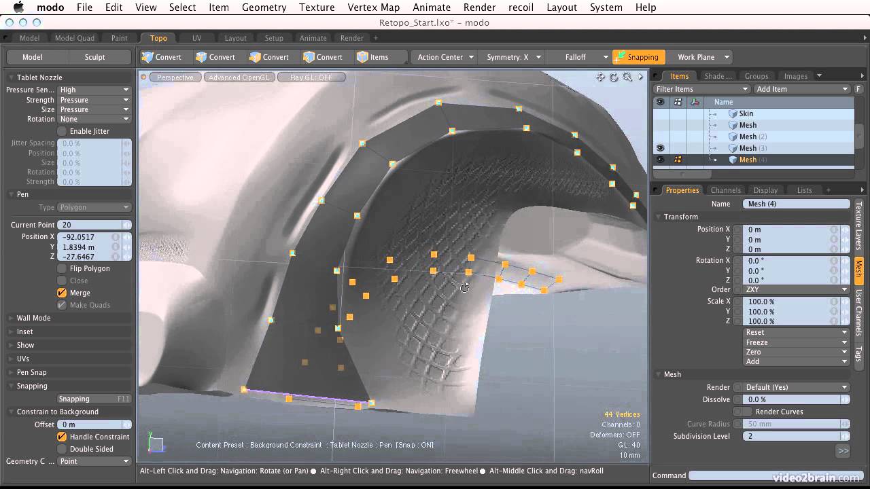Click the orange dot at the viewport's top-left
Image resolution: width=870 pixels, height=489 pixels.
[143, 77]
